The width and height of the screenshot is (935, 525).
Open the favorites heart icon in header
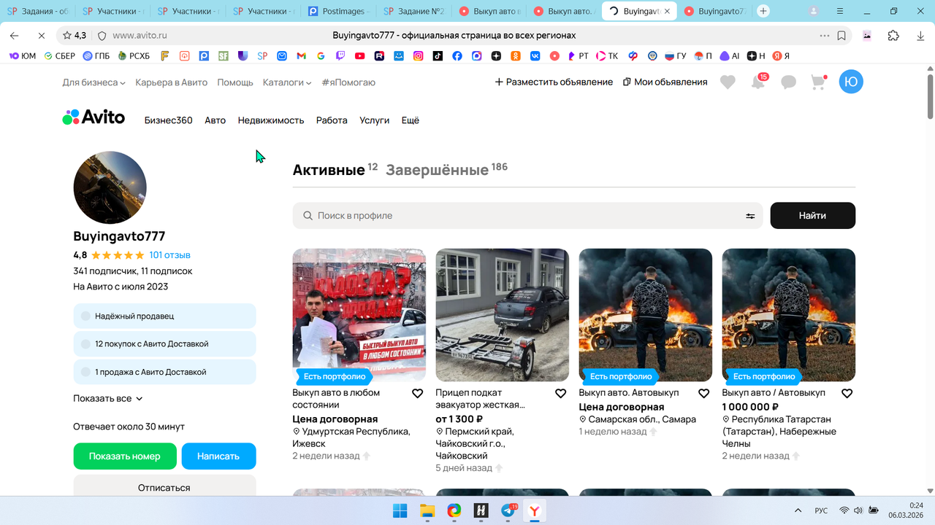point(728,82)
